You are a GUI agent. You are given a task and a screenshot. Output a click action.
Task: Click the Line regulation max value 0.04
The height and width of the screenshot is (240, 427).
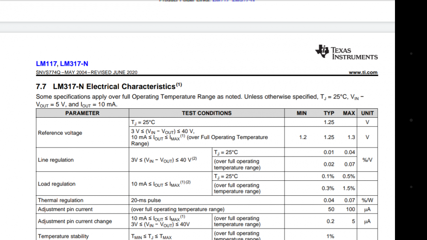350,152
